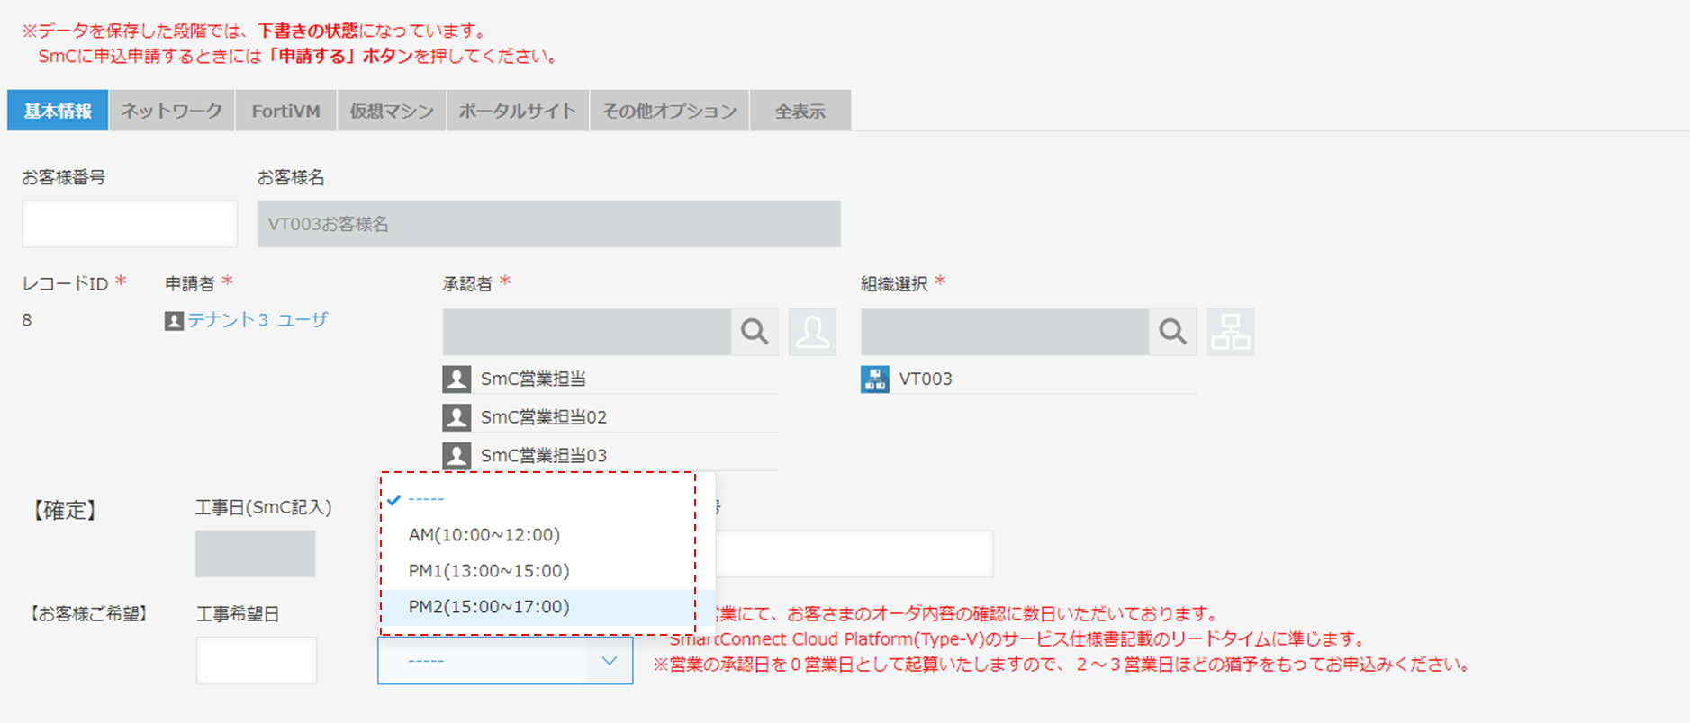This screenshot has width=1690, height=723.
Task: Open the テナント3 ユーザ applicant link
Action: (x=258, y=320)
